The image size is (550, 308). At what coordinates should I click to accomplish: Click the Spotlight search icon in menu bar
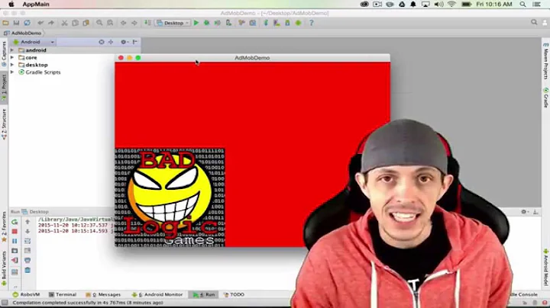[522, 5]
